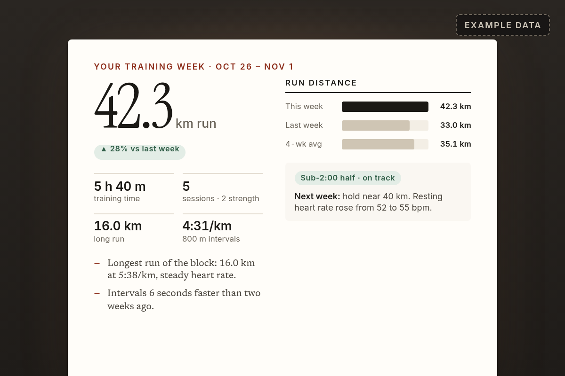Screen dimensions: 565x376
Task: Click the training time label
Action: [117, 199]
